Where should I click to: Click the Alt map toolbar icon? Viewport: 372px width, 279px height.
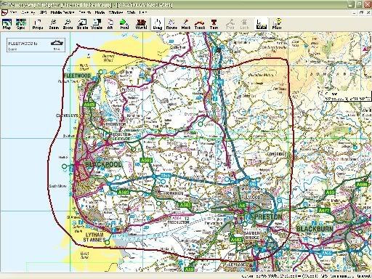110,24
